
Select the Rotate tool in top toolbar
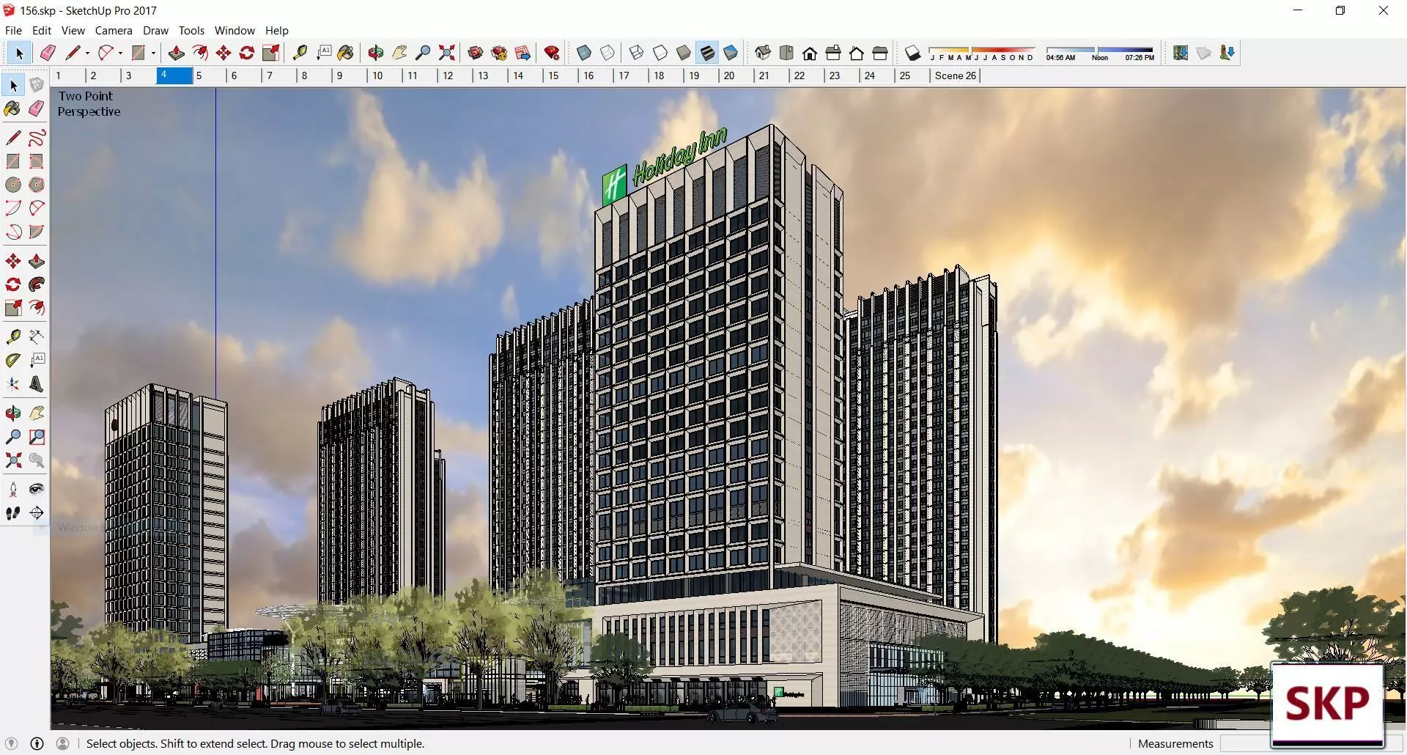[247, 53]
